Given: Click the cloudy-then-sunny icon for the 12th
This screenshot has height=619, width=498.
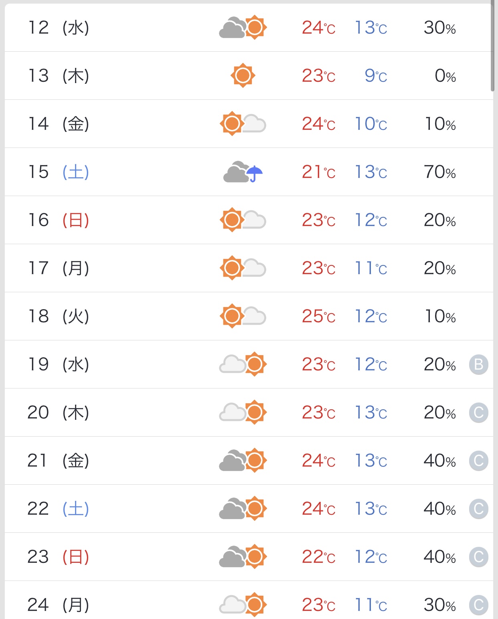Looking at the screenshot, I should tap(243, 28).
